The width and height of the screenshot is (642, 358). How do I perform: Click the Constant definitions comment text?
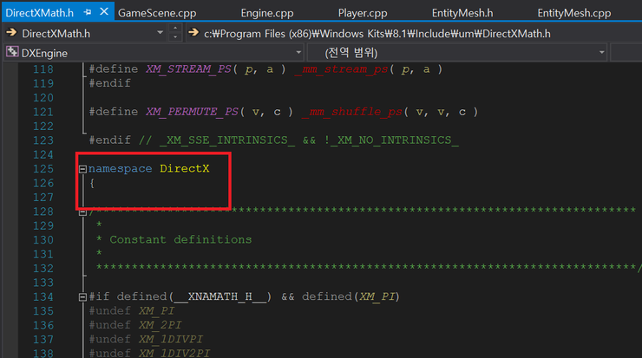click(180, 239)
